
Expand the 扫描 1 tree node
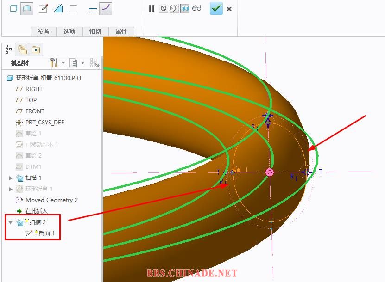pyautogui.click(x=11, y=178)
